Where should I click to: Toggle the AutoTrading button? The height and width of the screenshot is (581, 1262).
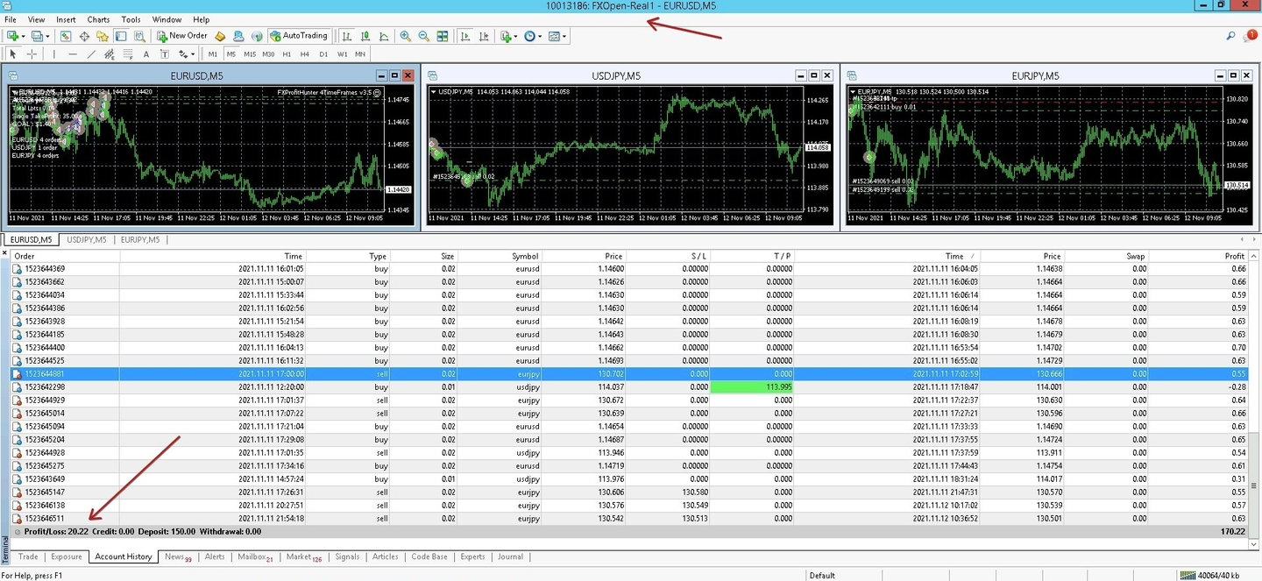tap(299, 36)
